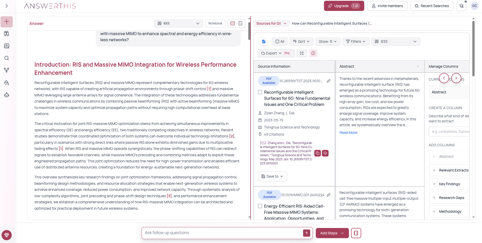Image resolution: width=482 pixels, height=243 pixels.
Task: Check the Reconfigurable Intelligent Surfaces for 6G paper
Action: pyautogui.click(x=260, y=92)
